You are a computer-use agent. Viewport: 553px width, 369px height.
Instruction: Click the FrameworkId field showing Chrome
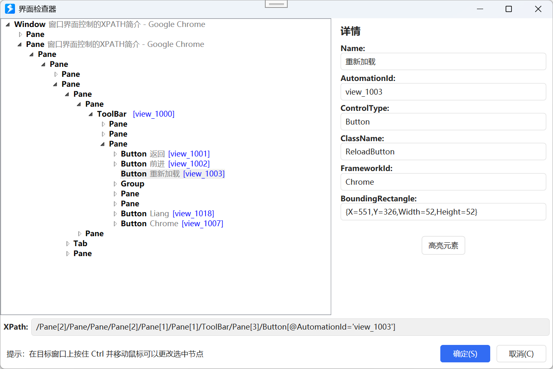[443, 182]
